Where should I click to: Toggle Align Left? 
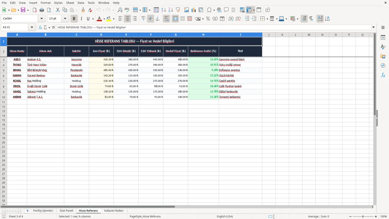click(x=120, y=19)
